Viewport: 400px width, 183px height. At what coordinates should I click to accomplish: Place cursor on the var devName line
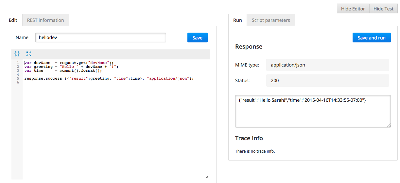click(x=69, y=63)
